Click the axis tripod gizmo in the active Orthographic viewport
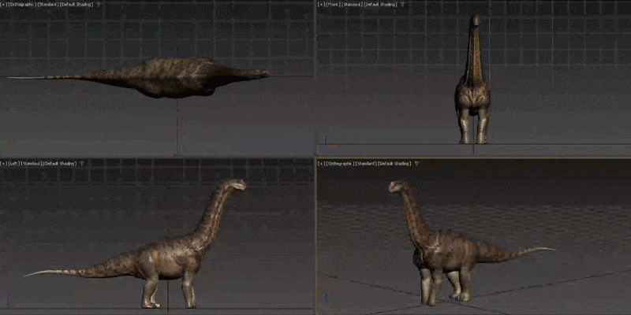 [328, 299]
